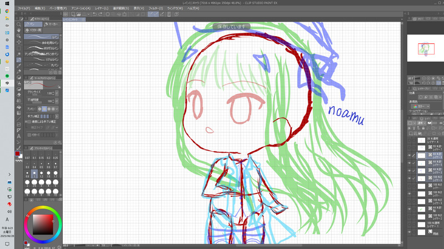Open CLIP STUDIO launcher icon in command bar
Viewport: 444px width, 249px height.
(x=66, y=14)
